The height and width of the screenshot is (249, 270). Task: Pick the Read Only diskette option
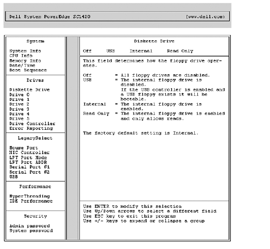pyautogui.click(x=180, y=51)
